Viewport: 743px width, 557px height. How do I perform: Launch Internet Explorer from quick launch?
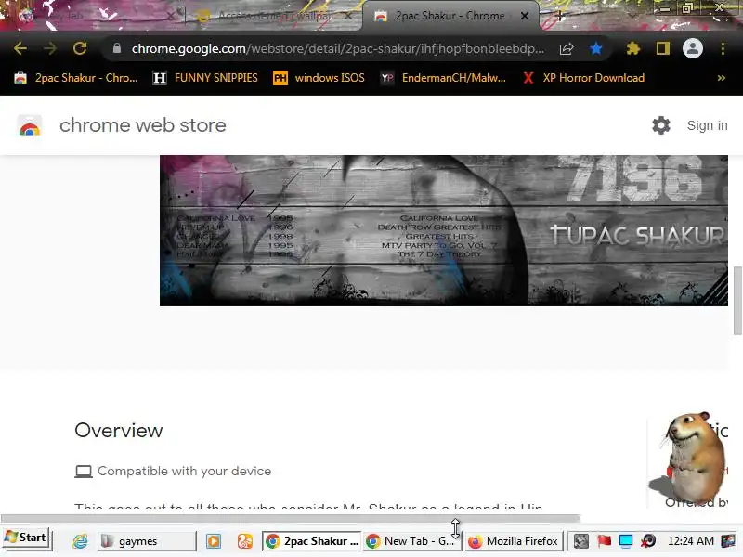[x=80, y=541]
